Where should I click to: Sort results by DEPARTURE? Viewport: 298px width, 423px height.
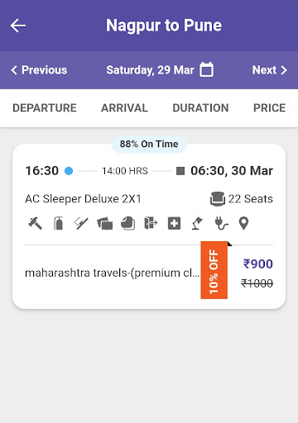tap(45, 107)
